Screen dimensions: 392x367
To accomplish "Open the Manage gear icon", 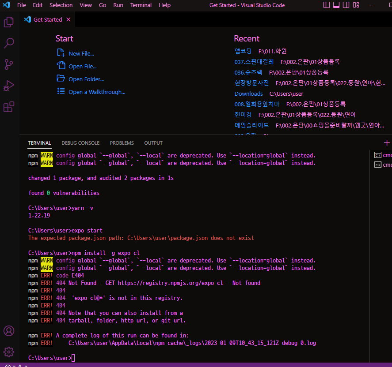I will pyautogui.click(x=9, y=352).
